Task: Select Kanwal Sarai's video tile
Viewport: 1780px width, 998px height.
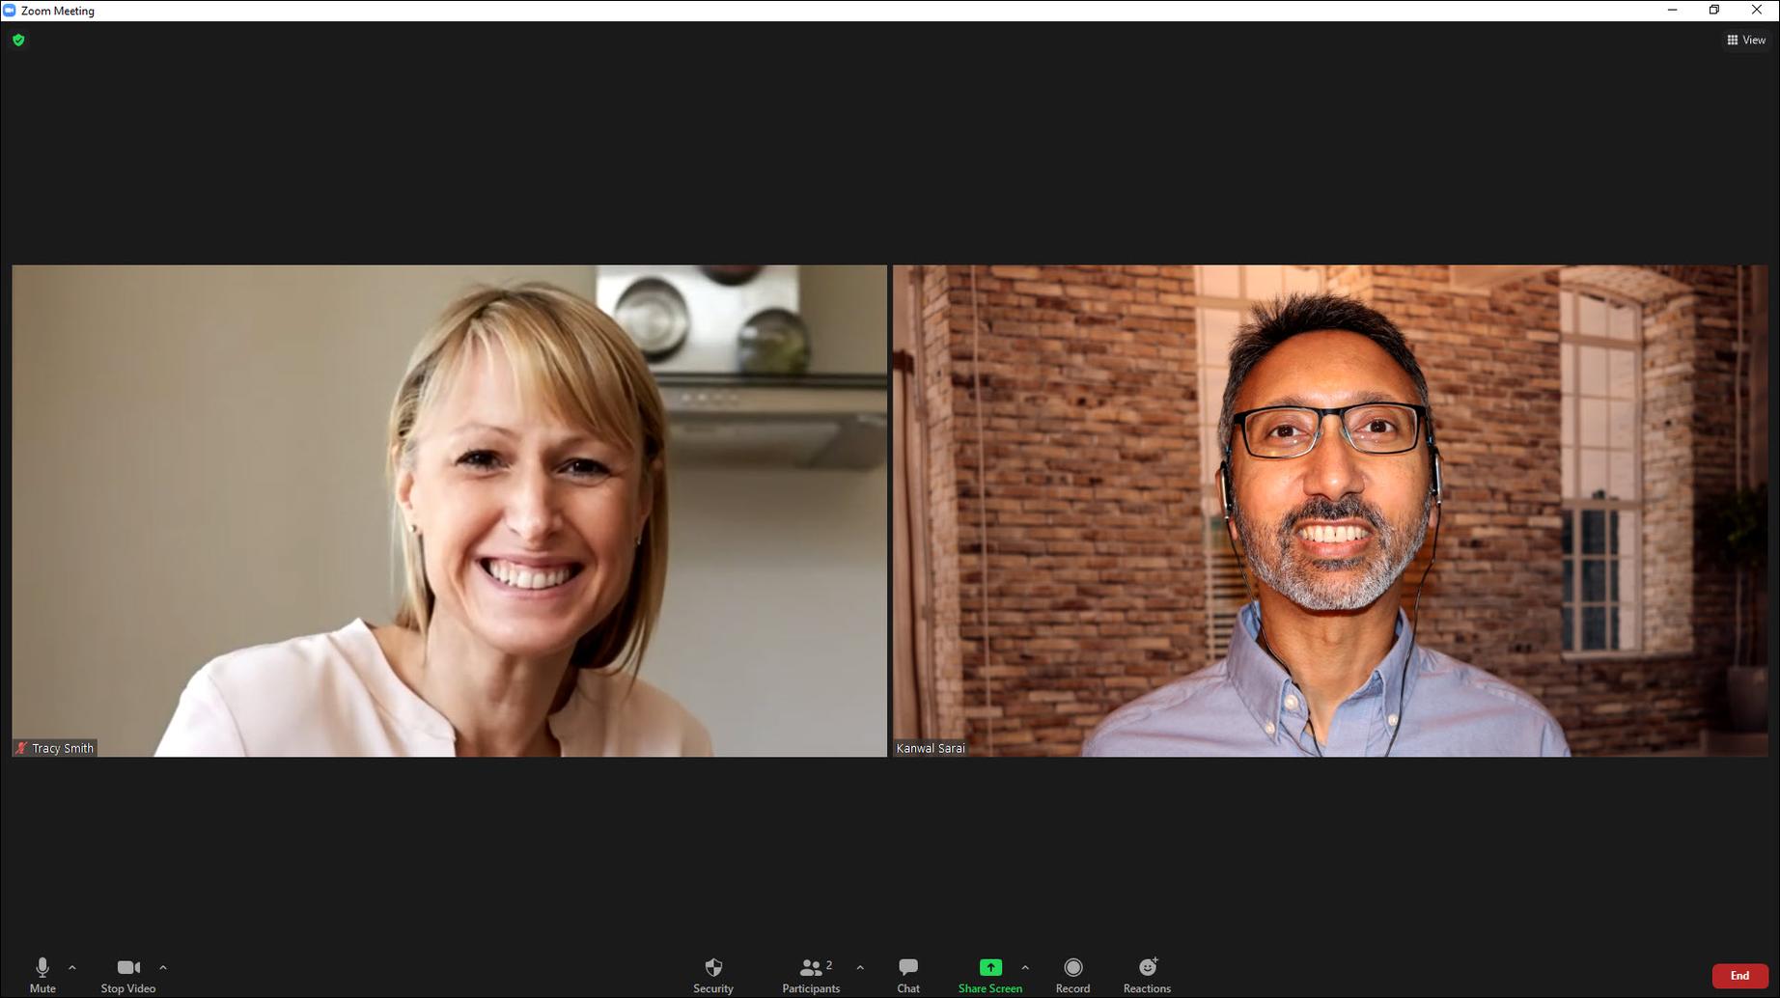Action: pos(1329,510)
